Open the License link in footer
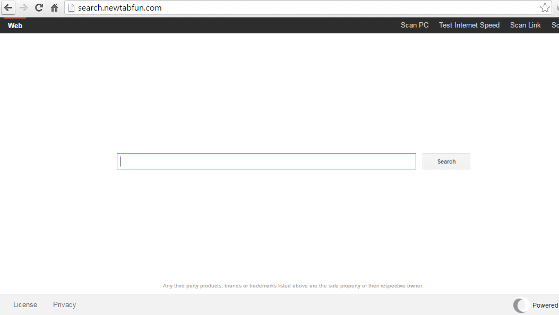This screenshot has width=559, height=315. [x=25, y=305]
